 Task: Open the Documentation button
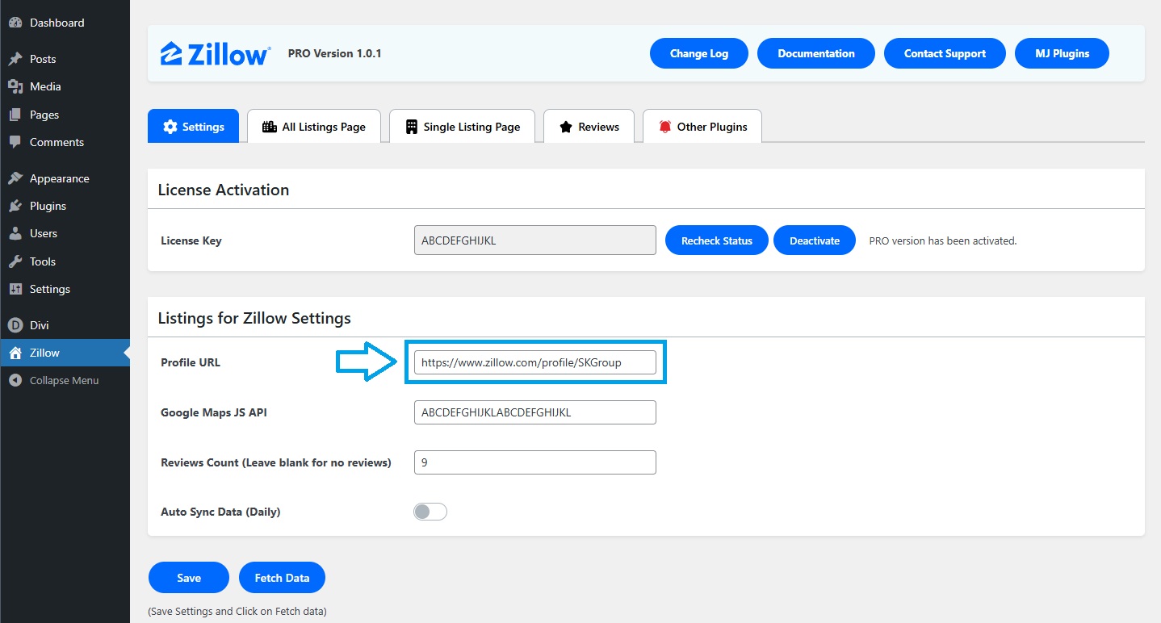click(x=816, y=53)
